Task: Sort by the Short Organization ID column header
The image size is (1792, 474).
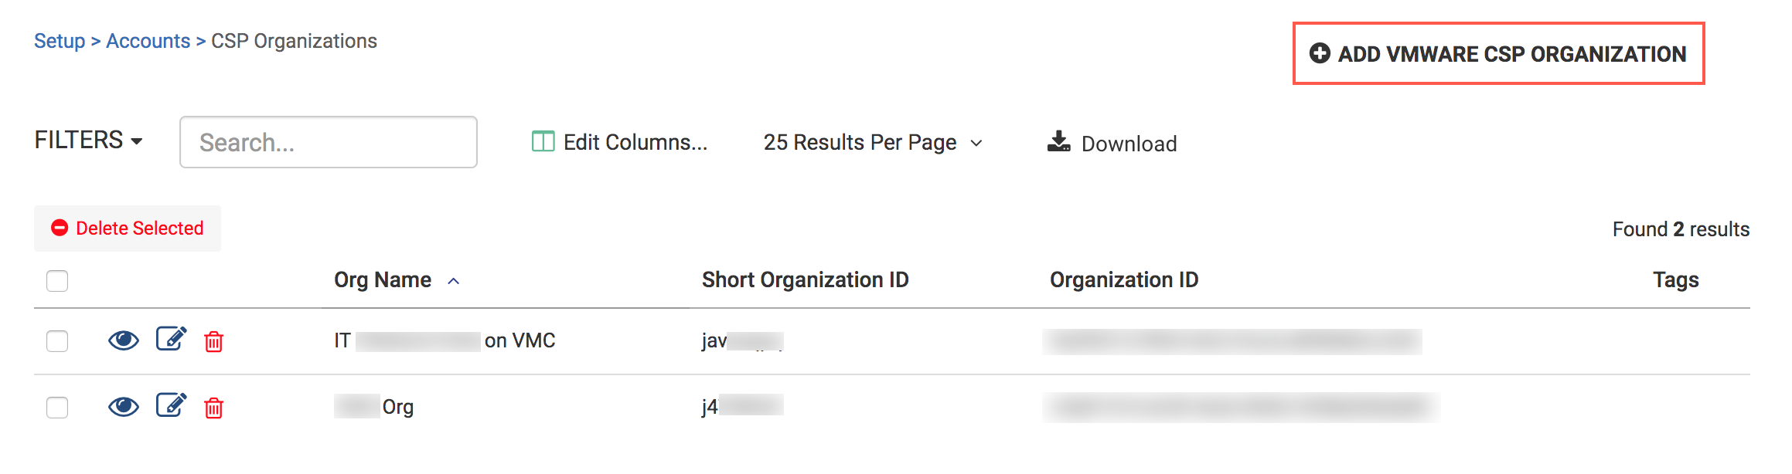Action: point(805,279)
